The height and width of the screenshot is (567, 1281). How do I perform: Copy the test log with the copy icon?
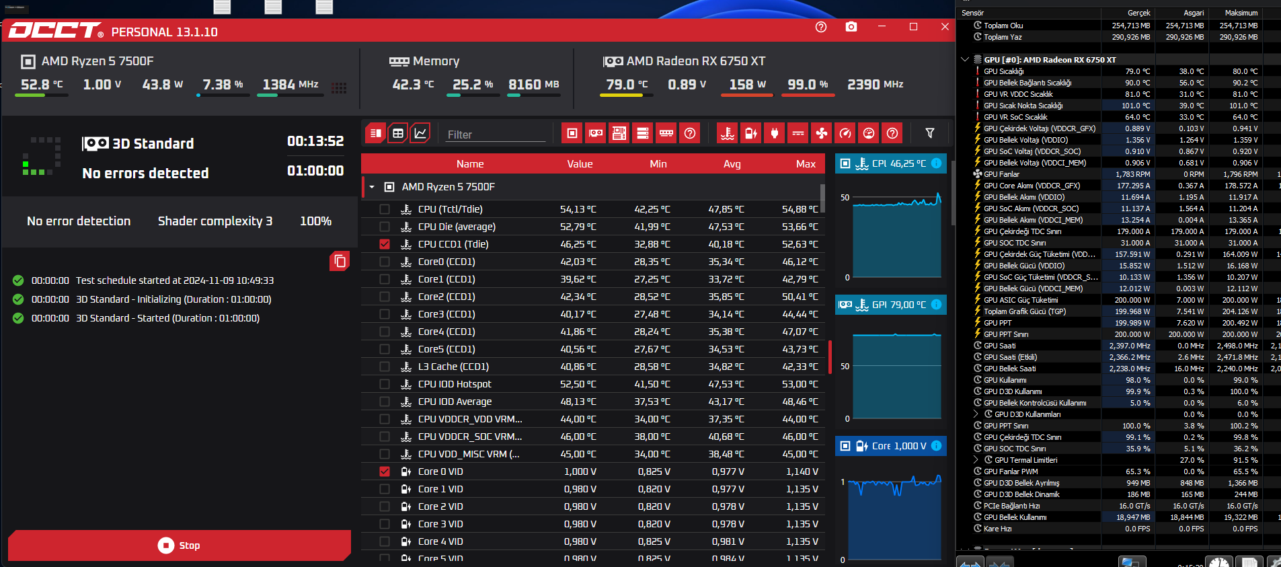[340, 261]
